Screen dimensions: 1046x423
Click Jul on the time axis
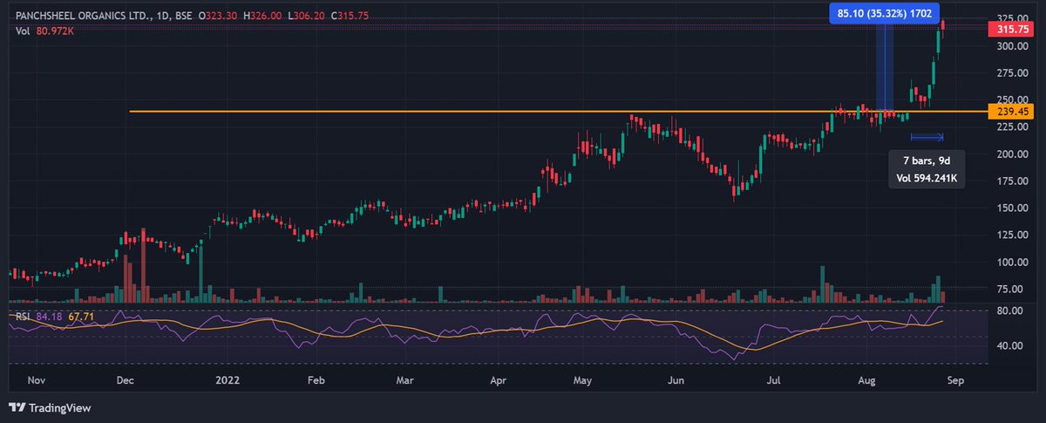pos(772,380)
